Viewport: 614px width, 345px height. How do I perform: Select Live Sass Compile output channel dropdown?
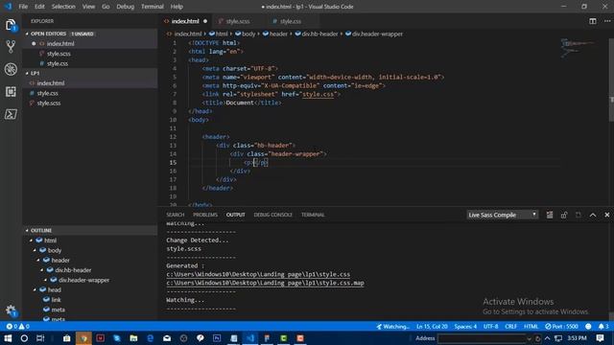pyautogui.click(x=503, y=215)
